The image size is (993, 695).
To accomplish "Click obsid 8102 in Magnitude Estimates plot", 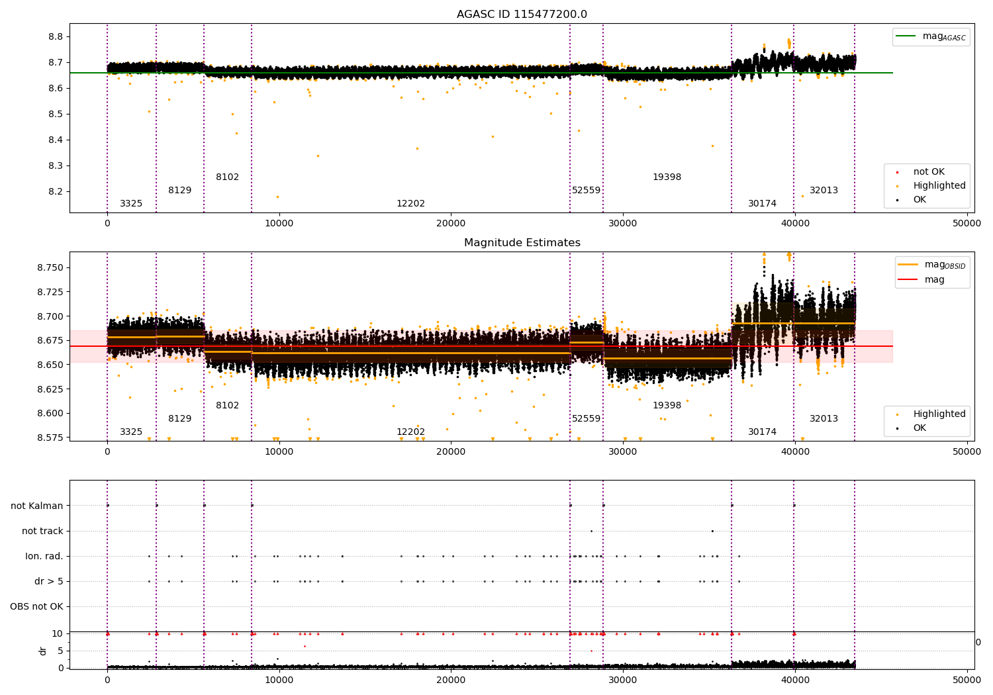I will [x=227, y=406].
